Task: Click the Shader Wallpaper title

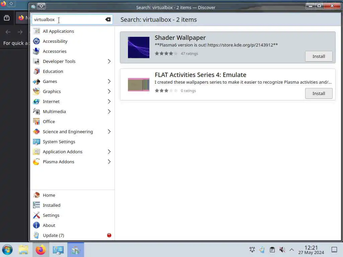Action: (x=180, y=37)
